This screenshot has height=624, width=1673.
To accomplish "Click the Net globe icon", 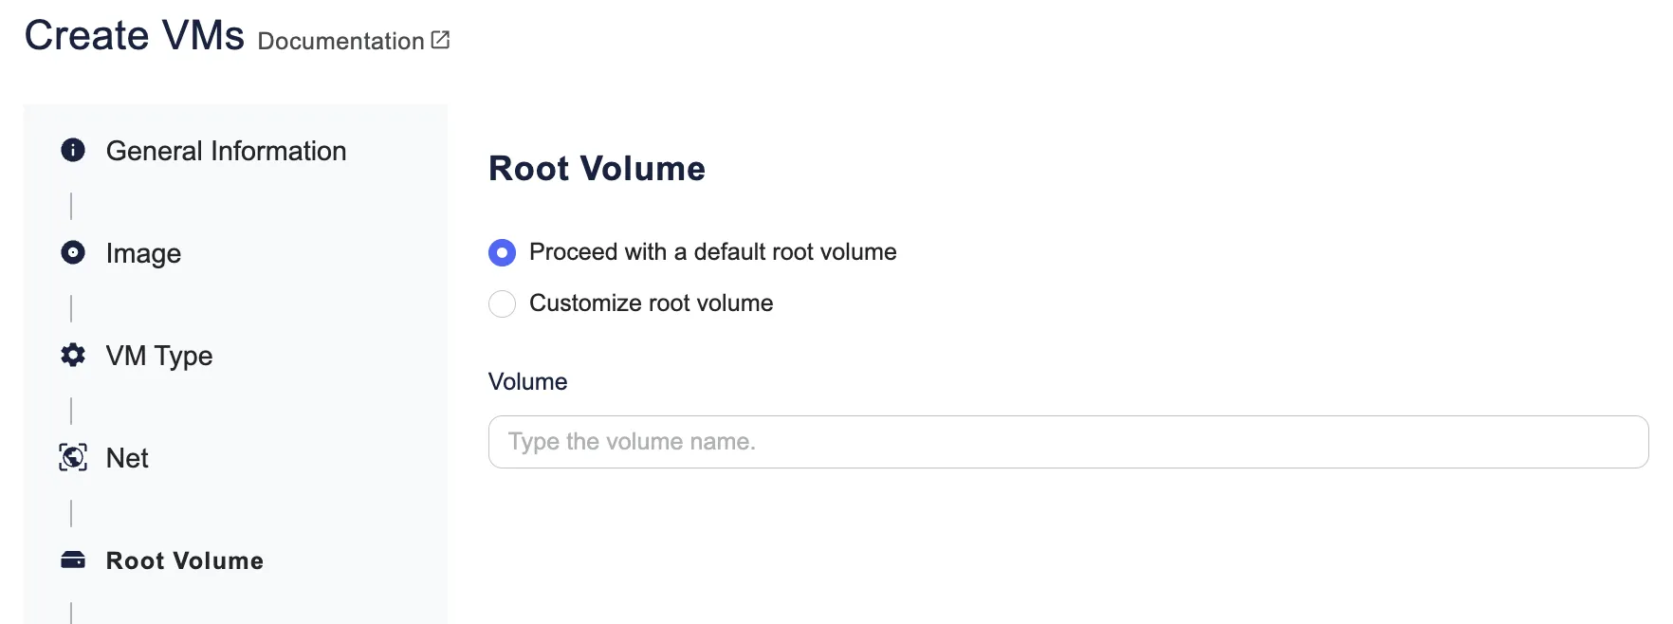I will pyautogui.click(x=72, y=457).
